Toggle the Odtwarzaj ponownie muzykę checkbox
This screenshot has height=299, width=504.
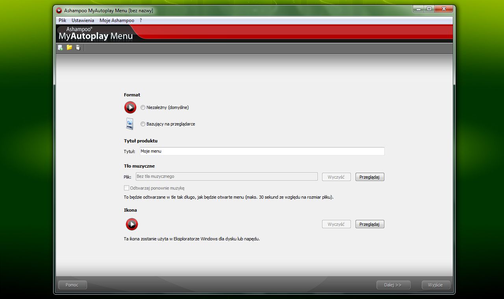[126, 188]
